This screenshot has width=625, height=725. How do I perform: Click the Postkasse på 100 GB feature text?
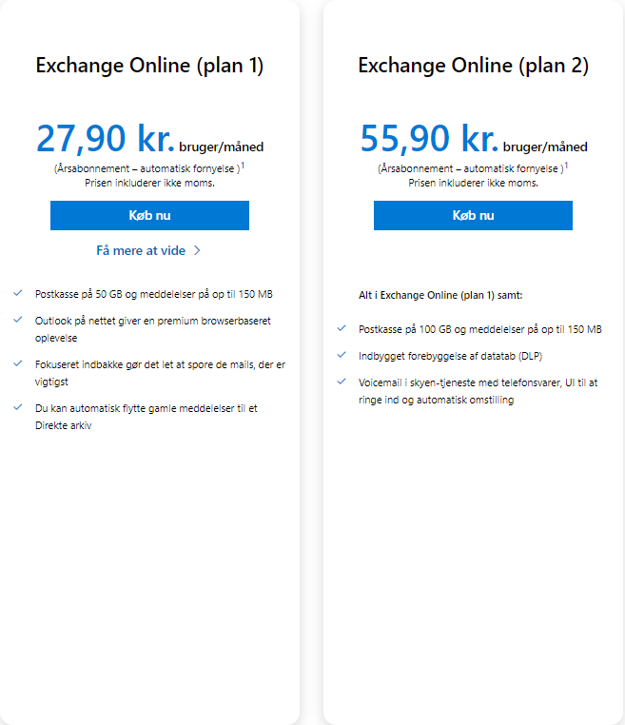click(x=480, y=329)
